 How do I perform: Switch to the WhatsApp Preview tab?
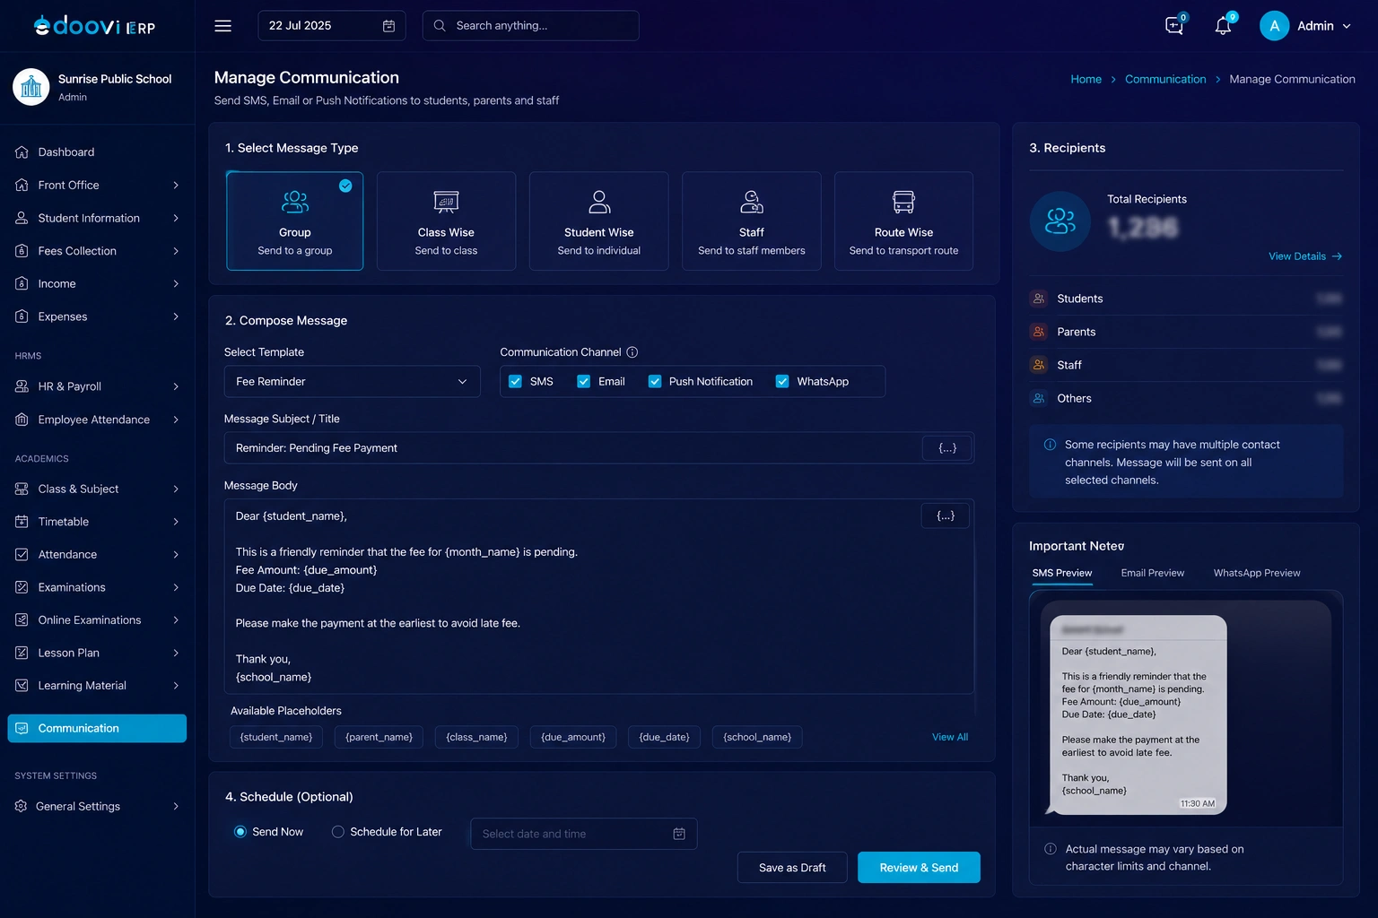[x=1257, y=574]
